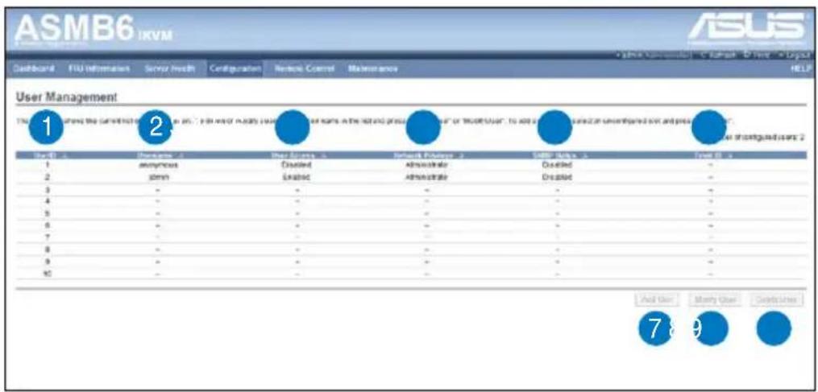Select user slot row 7
Image resolution: width=818 pixels, height=392 pixels.
tap(410, 237)
